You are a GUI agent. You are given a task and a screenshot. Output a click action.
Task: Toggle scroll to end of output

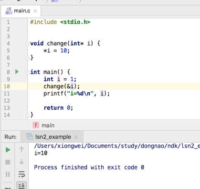tap(21, 186)
